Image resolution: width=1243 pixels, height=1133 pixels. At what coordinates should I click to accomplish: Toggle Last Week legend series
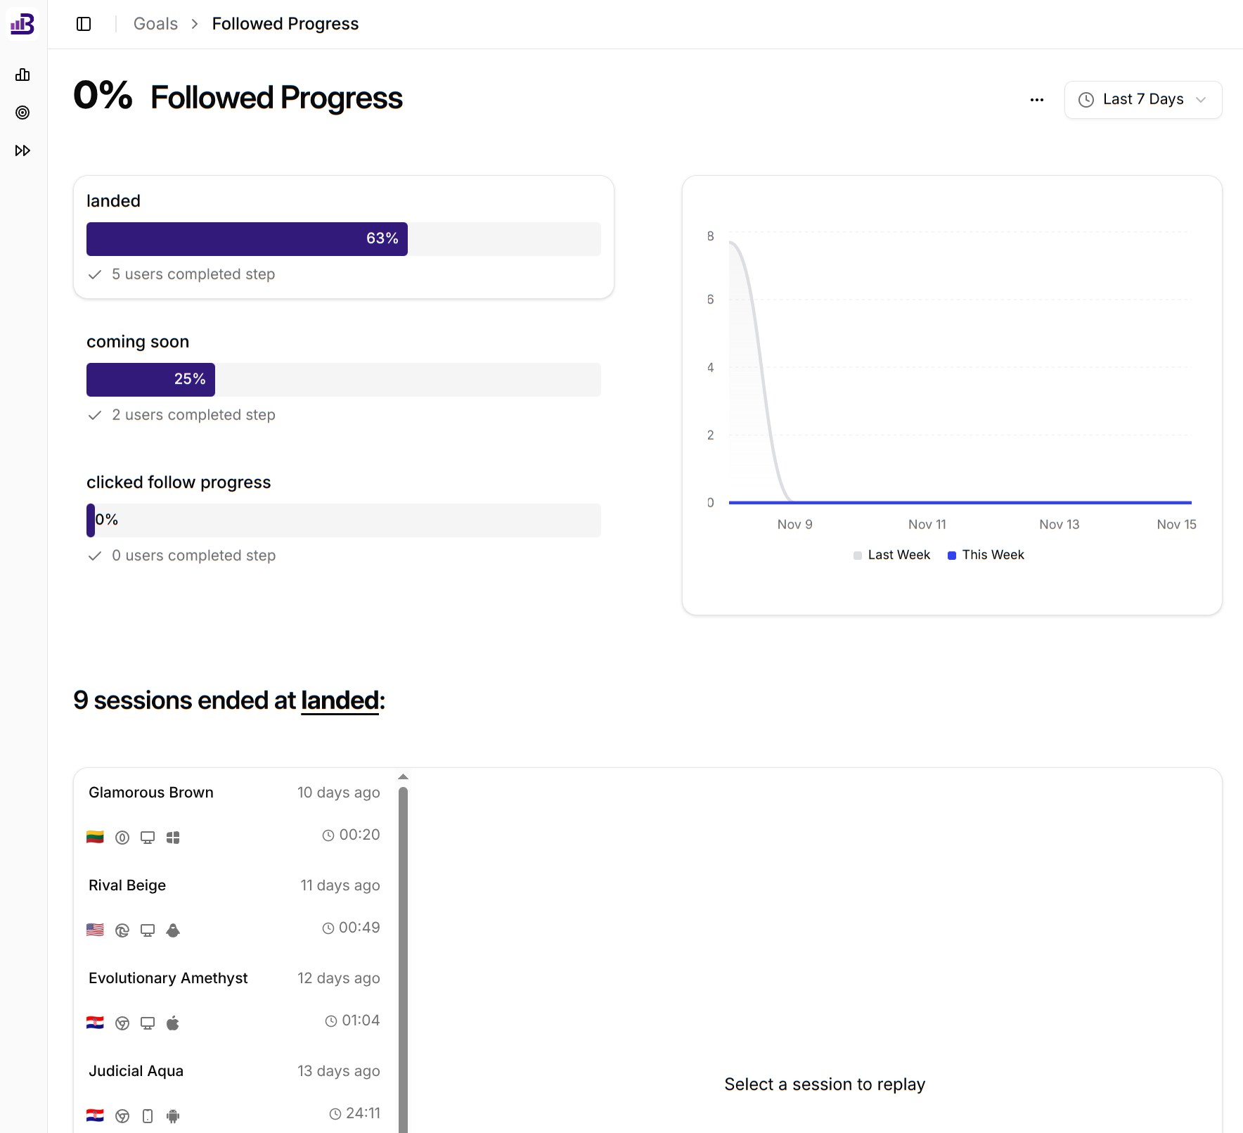[891, 555]
